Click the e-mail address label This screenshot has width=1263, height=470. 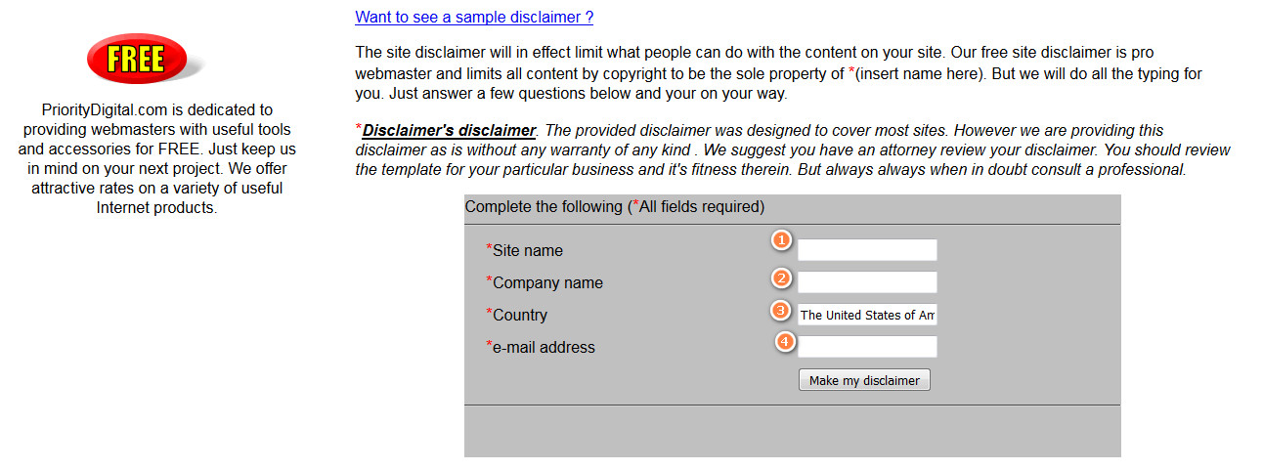coord(544,348)
